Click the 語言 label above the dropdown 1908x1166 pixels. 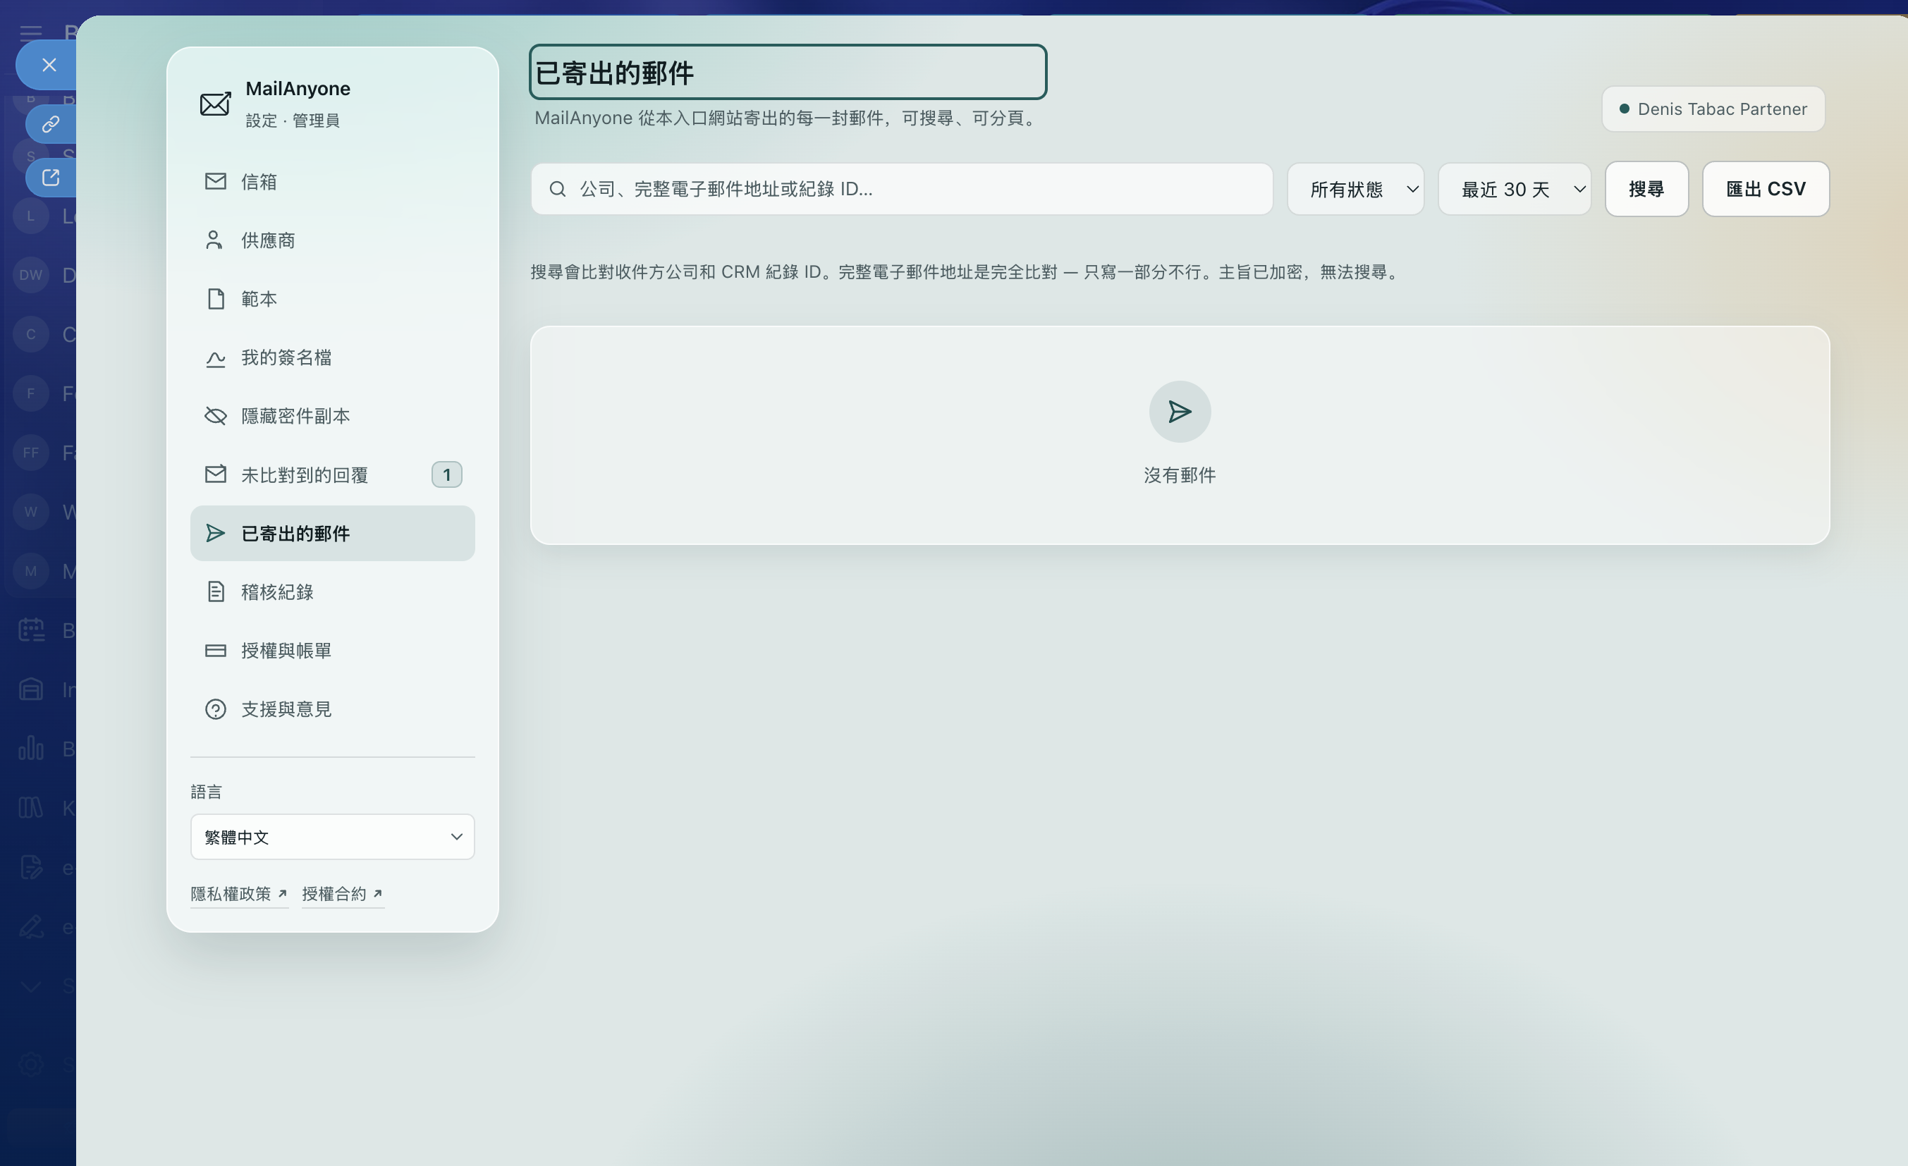tap(206, 791)
